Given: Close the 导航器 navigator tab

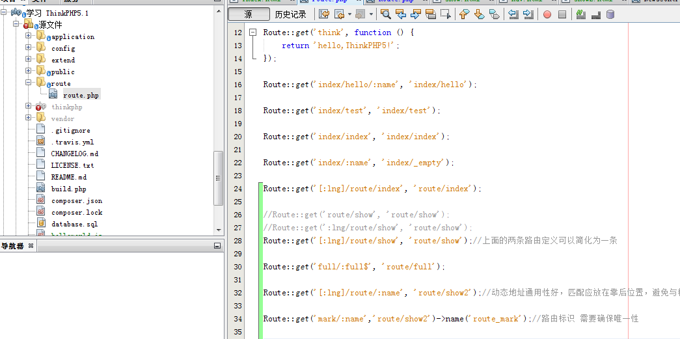Looking at the screenshot, I should pyautogui.click(x=31, y=246).
